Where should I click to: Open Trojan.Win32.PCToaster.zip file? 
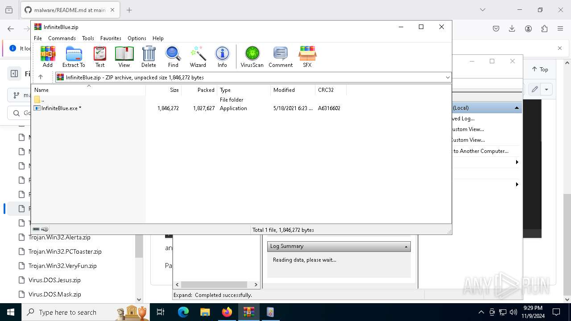coord(65,251)
